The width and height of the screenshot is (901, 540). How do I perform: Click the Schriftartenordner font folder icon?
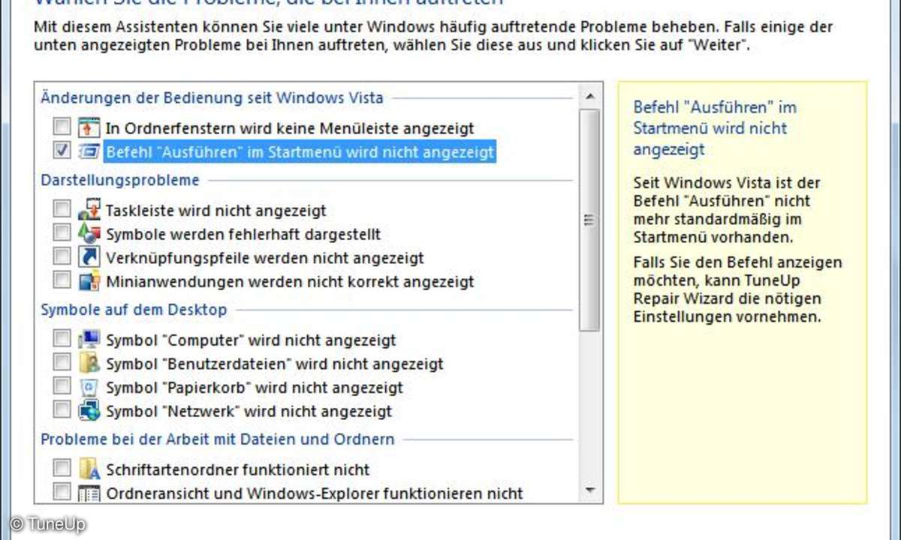pyautogui.click(x=89, y=469)
